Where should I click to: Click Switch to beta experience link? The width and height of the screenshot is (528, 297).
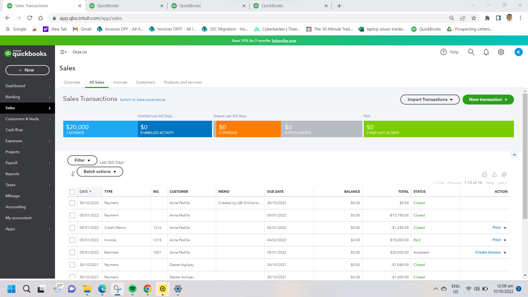(x=142, y=100)
